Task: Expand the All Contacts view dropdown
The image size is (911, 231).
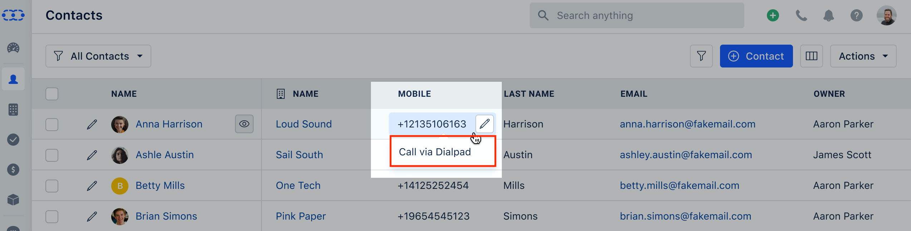Action: pos(98,56)
